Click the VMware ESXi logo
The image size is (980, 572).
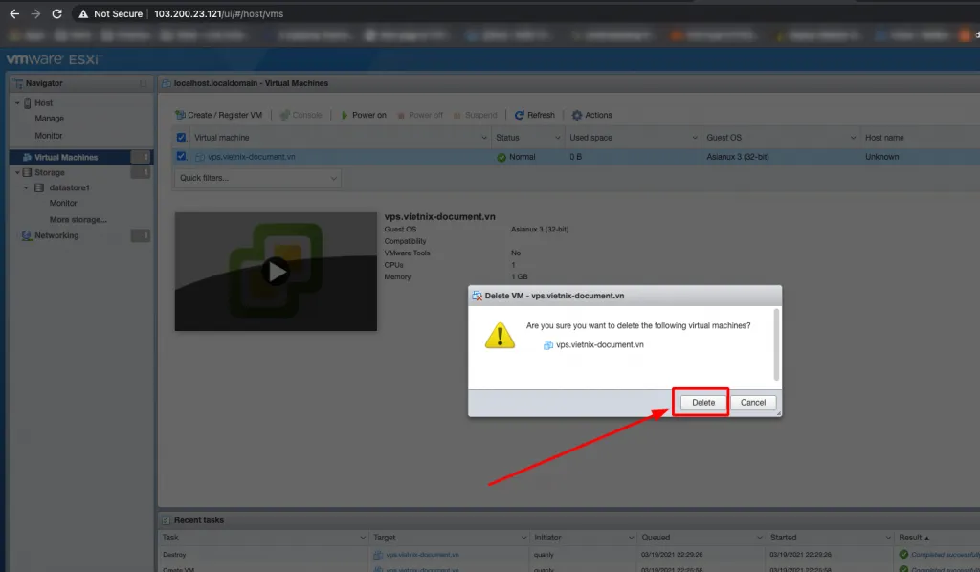[x=54, y=60]
